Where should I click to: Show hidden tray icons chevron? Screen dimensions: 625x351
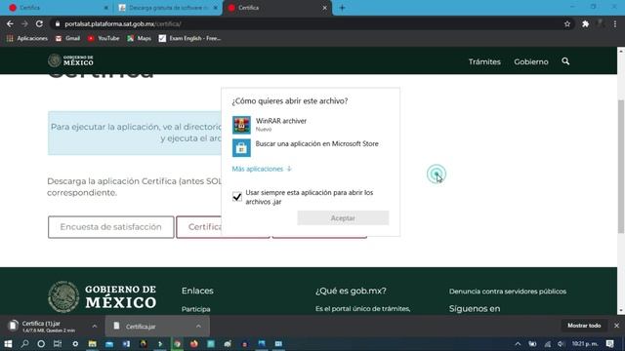click(x=518, y=344)
